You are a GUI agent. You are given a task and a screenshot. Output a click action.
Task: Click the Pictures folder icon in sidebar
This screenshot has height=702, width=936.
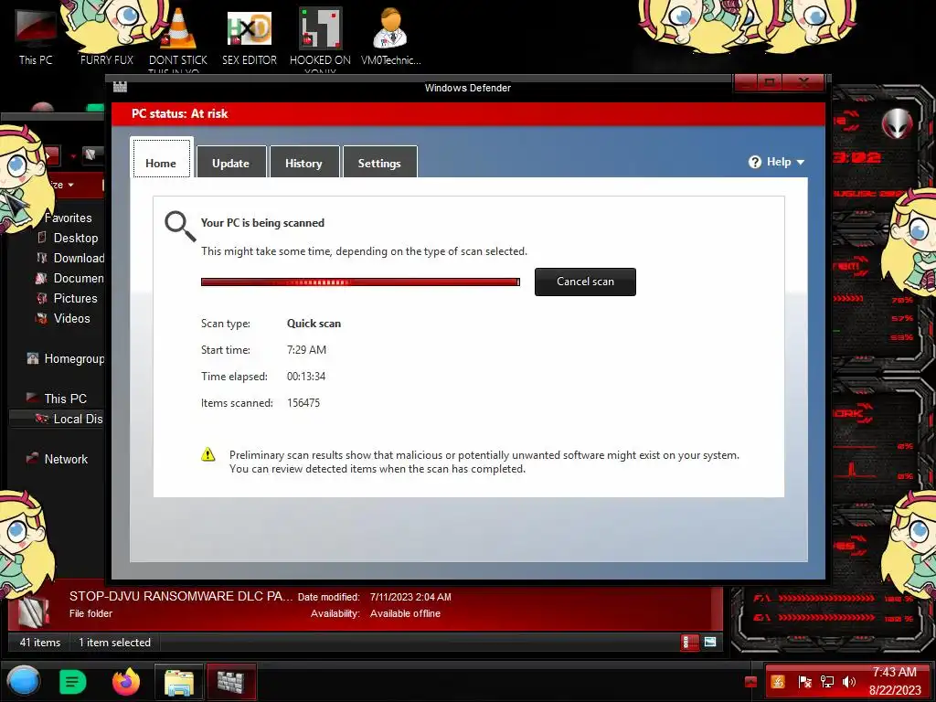42,298
